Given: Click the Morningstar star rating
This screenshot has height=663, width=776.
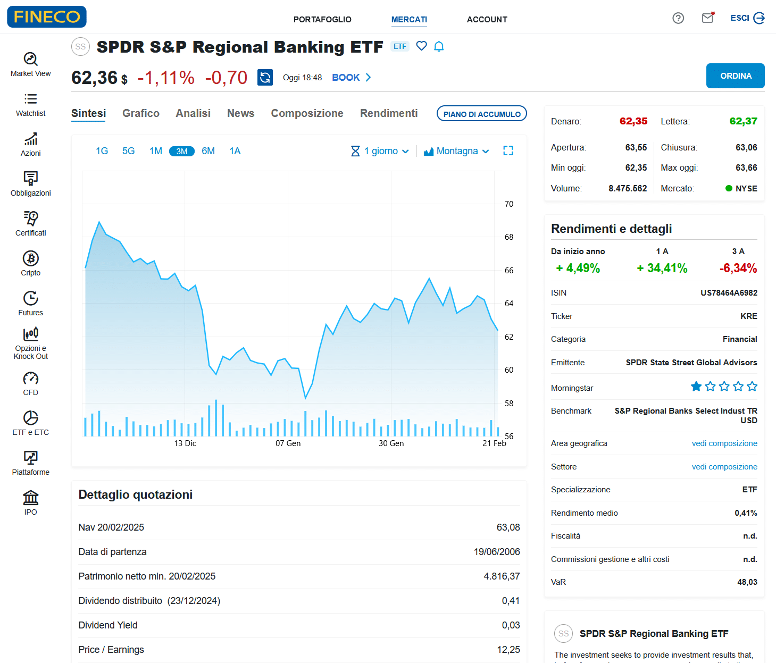Looking at the screenshot, I should click(x=724, y=387).
